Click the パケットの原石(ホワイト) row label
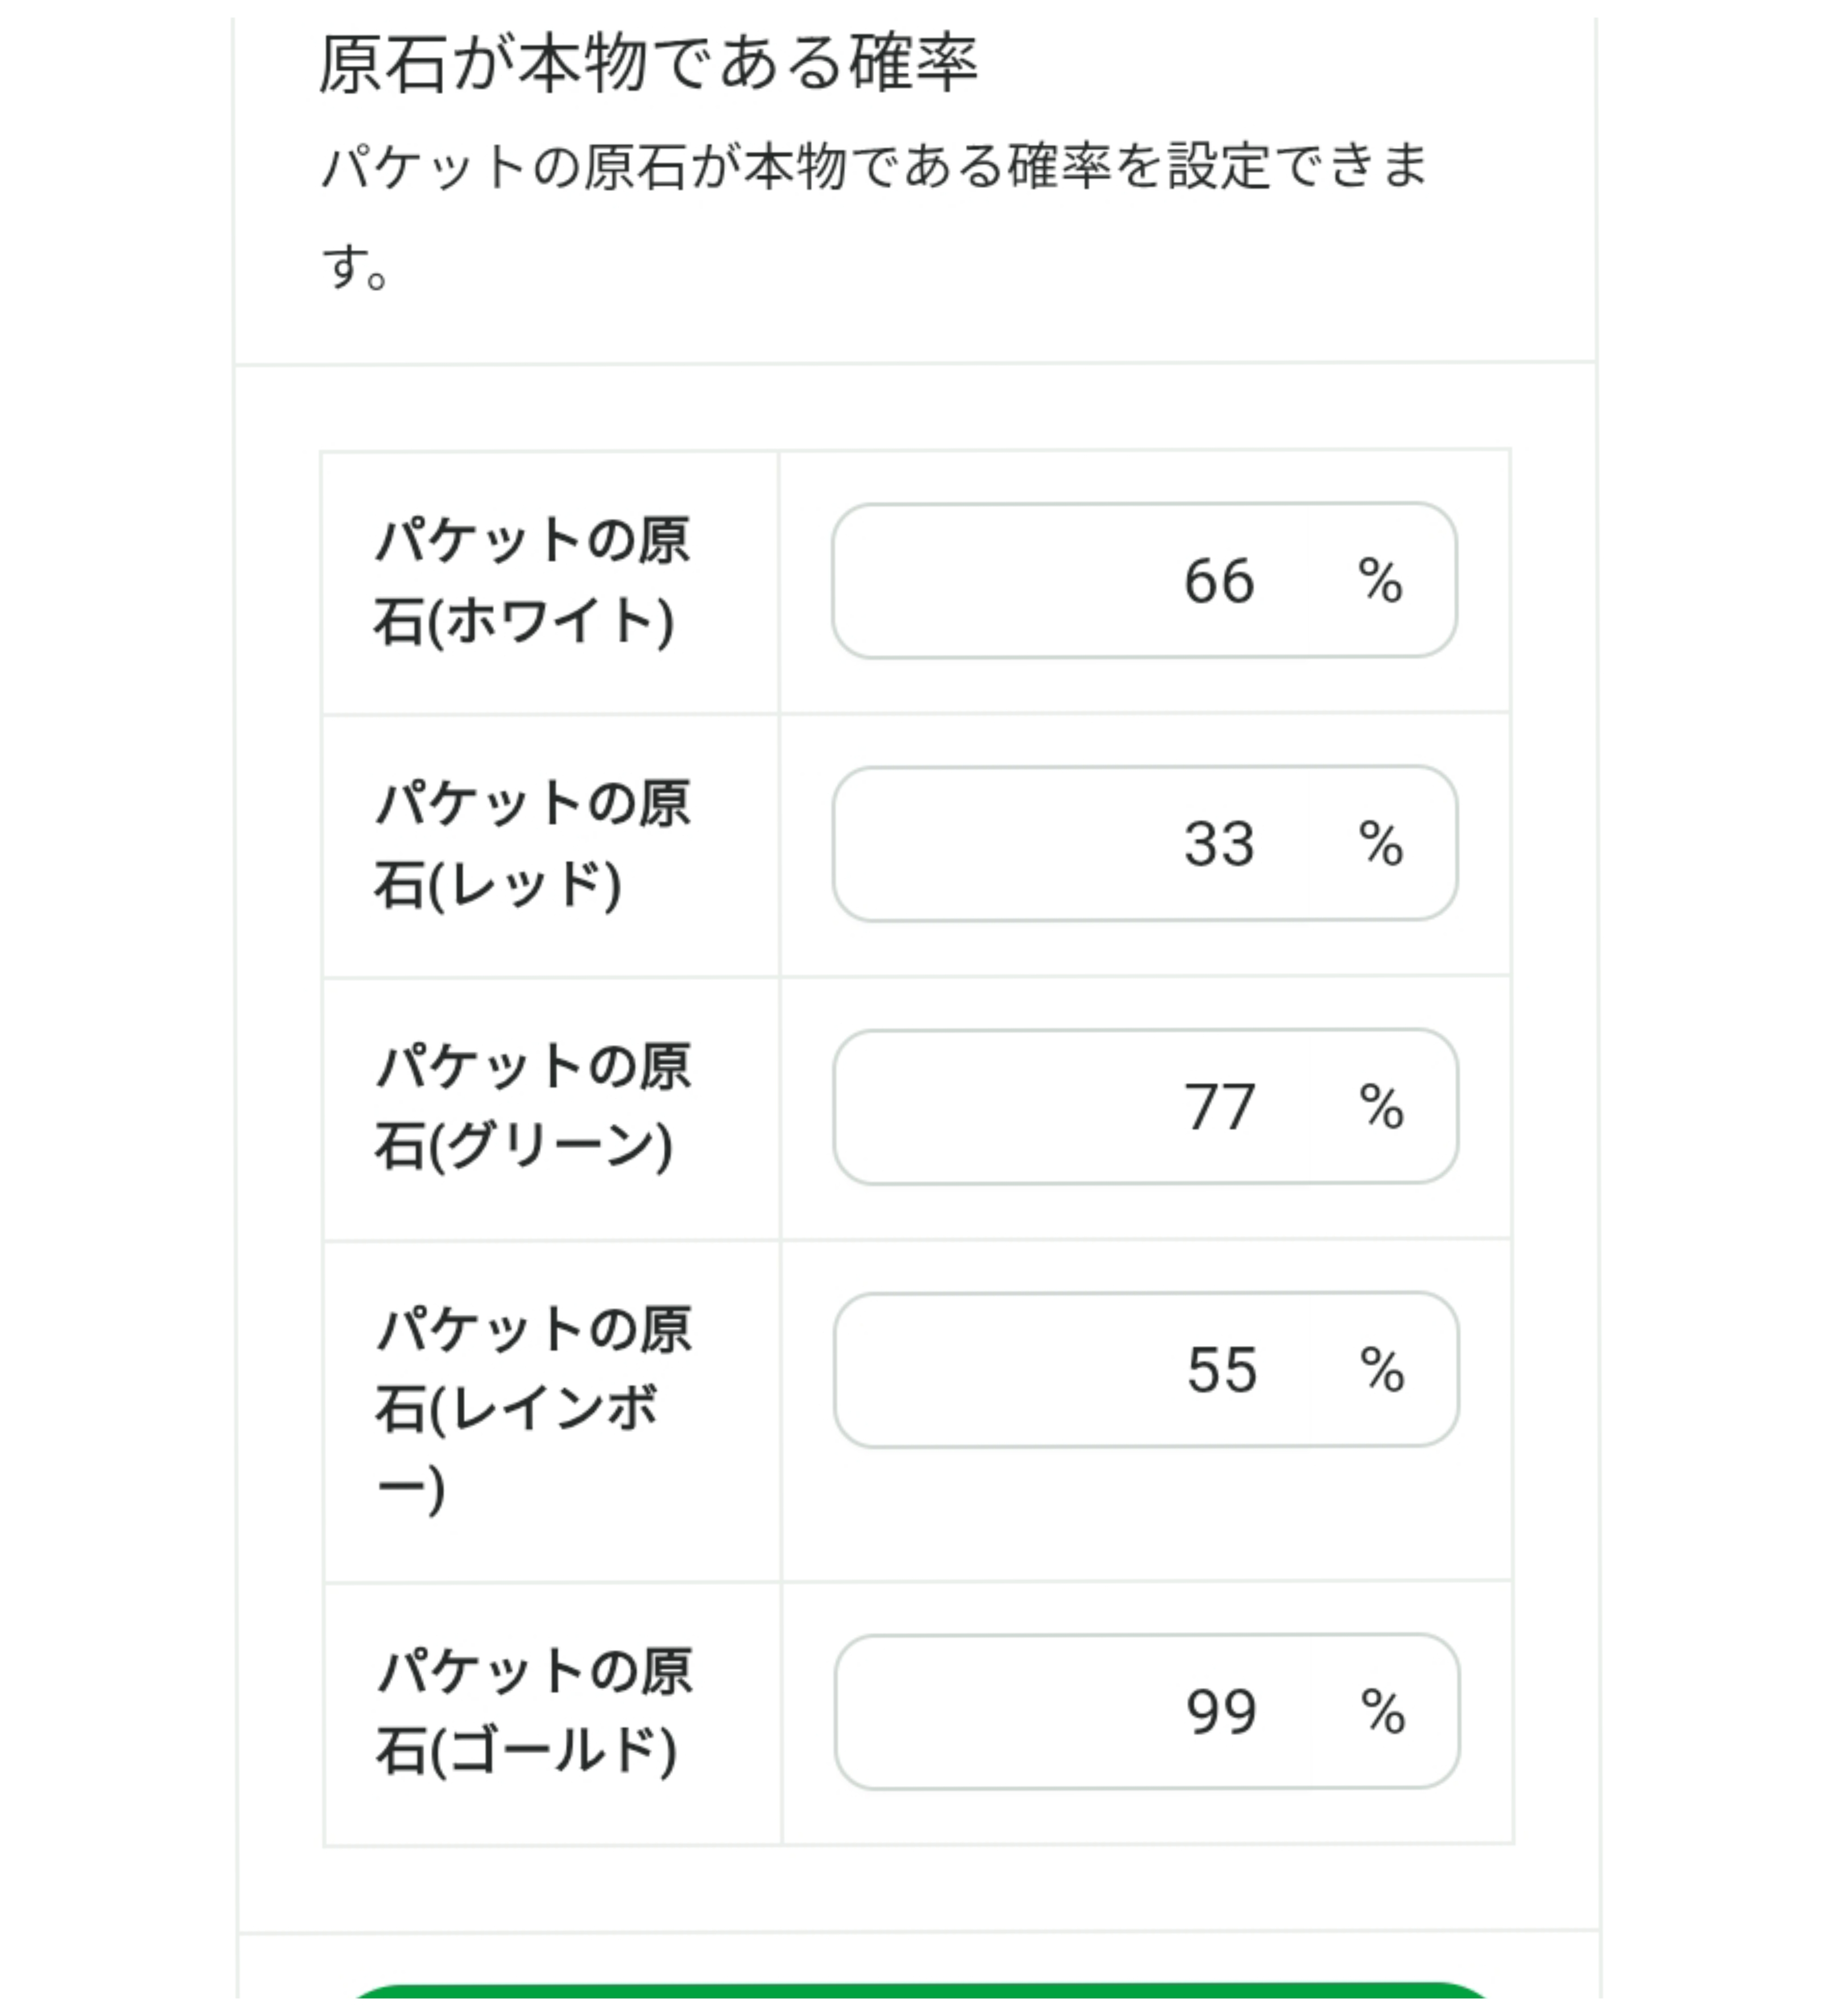The image size is (1833, 2016). 532,581
